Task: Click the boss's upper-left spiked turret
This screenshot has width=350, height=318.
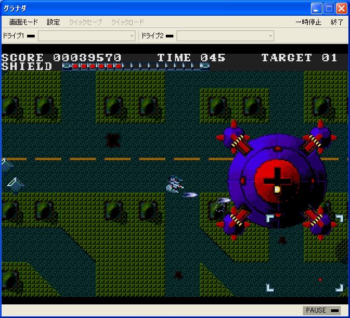Action: coord(234,137)
